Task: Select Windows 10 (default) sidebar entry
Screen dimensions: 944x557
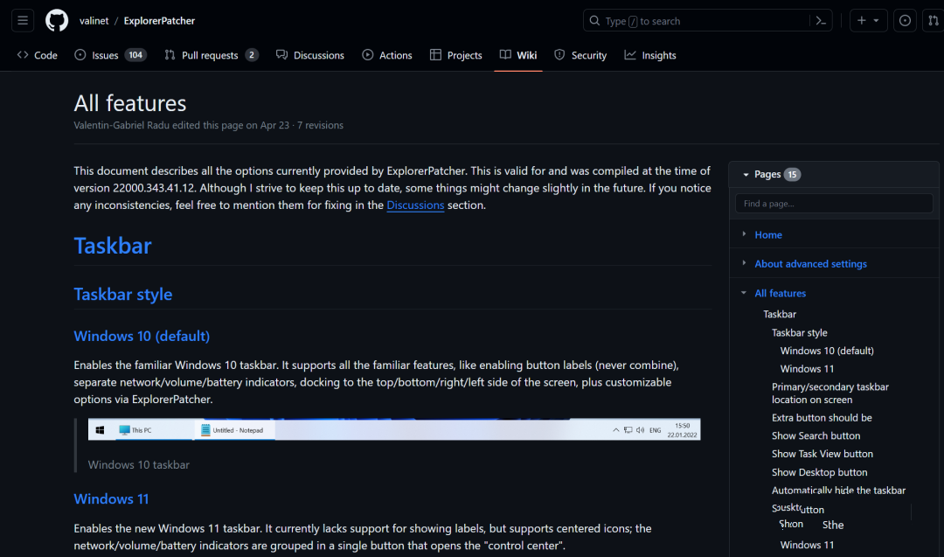Action: coord(827,351)
